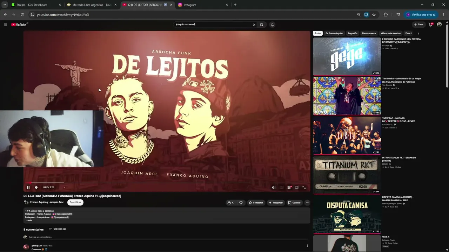View site information in the address bar
Screen dimensions: 449x252
point(32,15)
